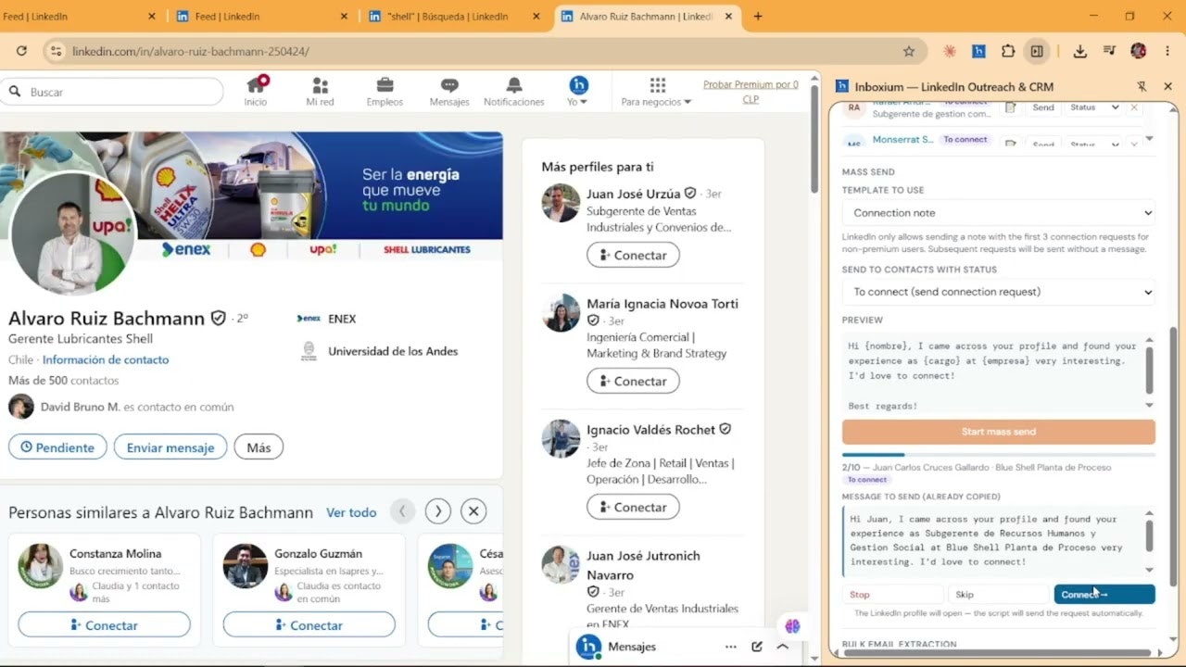
Task: Open the Más button on the profile
Action: (259, 447)
